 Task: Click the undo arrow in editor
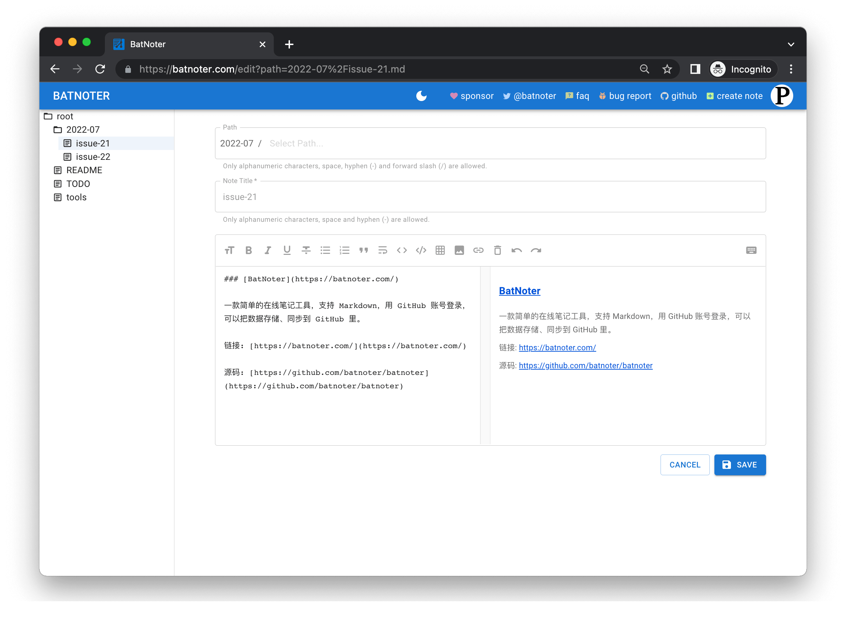click(517, 250)
